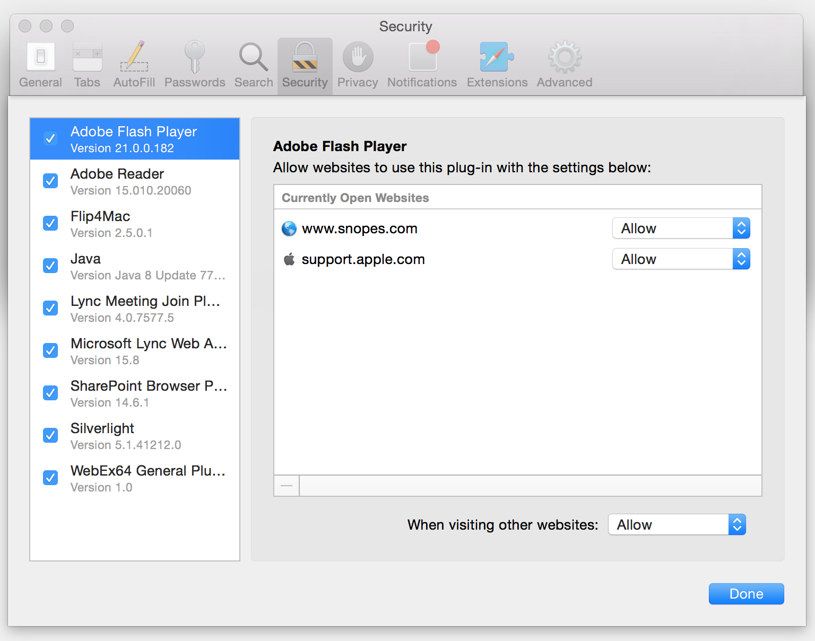Screen dimensions: 815x641
Task: Open the AutoFill pencil pane
Action: pyautogui.click(x=134, y=65)
